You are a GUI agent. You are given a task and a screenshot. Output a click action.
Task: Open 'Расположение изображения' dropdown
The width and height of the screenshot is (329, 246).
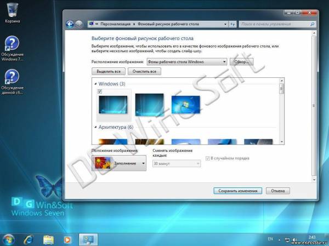[x=187, y=62]
